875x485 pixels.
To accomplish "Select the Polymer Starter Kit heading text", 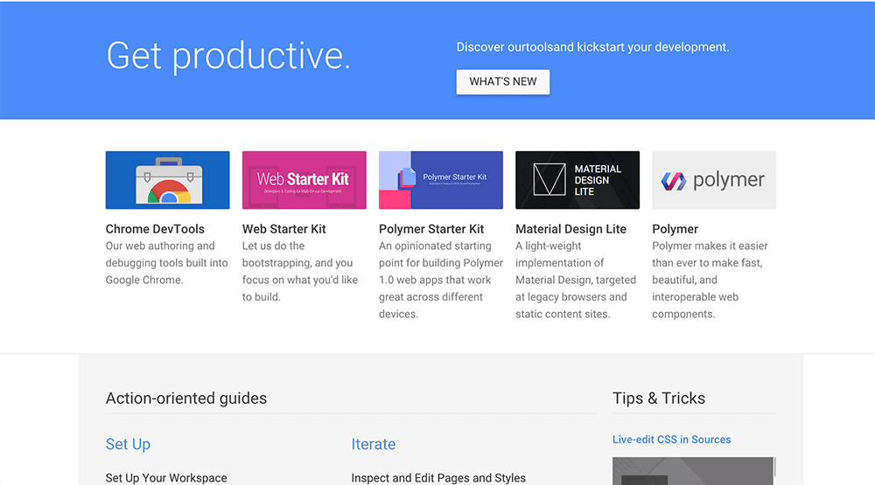I will (x=431, y=229).
